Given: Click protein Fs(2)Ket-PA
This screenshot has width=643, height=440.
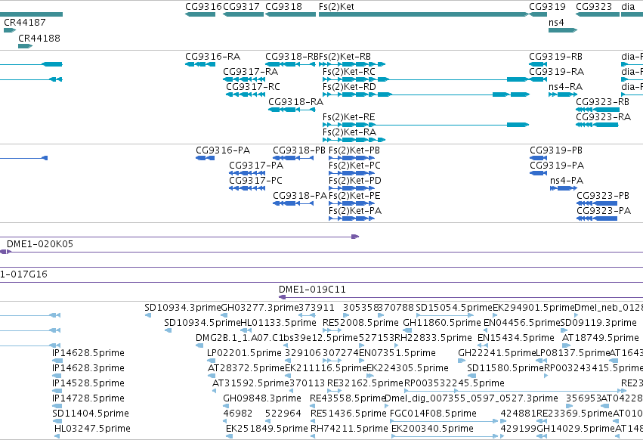Looking at the screenshot, I should [x=355, y=212].
